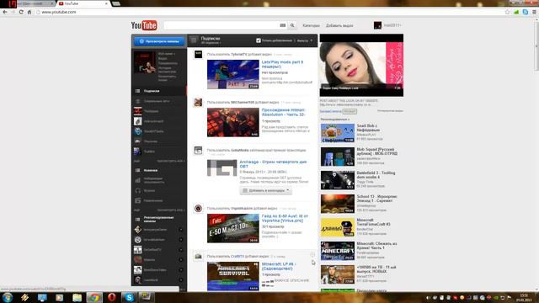Open the Let's Play mods part 5 title link

[283, 64]
